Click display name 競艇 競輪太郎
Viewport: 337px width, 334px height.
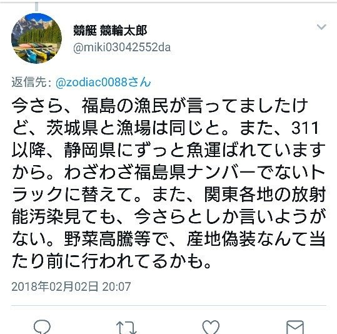110,30
